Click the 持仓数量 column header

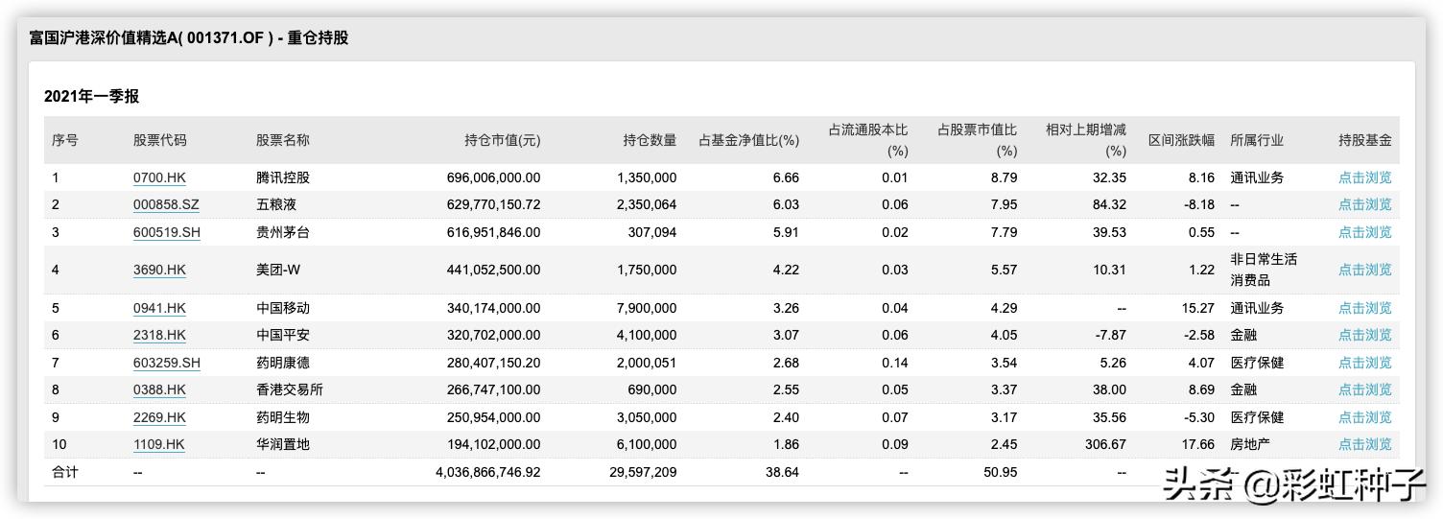[650, 140]
